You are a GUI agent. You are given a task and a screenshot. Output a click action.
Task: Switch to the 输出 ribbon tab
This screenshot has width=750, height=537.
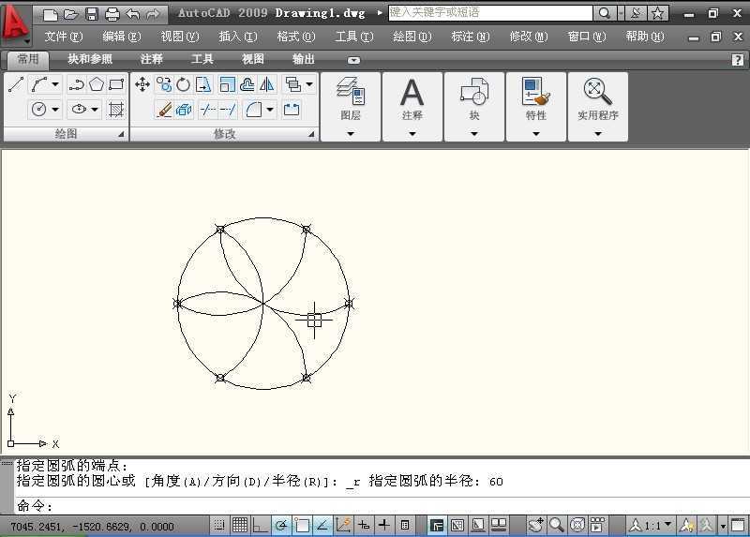[x=303, y=59]
